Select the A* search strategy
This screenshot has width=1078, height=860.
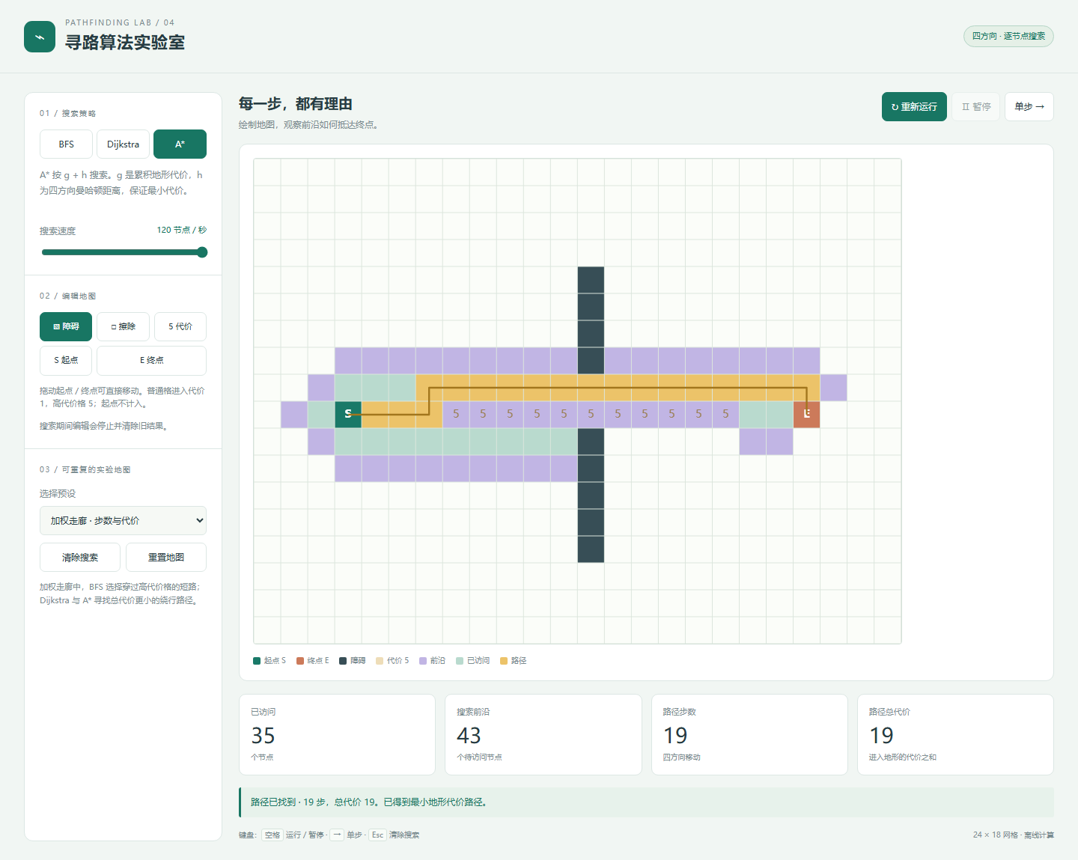coord(180,144)
